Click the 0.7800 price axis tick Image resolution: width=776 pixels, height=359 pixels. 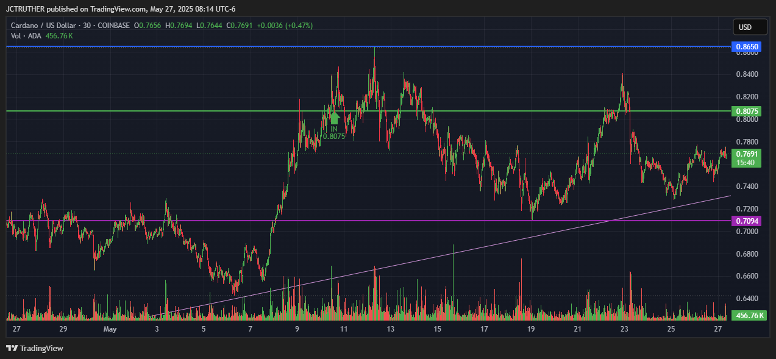747,142
